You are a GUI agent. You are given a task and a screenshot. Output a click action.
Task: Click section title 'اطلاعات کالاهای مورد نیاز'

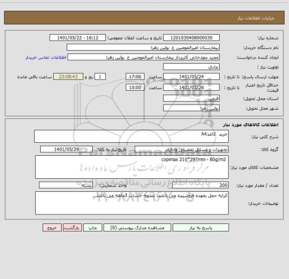pyautogui.click(x=251, y=125)
